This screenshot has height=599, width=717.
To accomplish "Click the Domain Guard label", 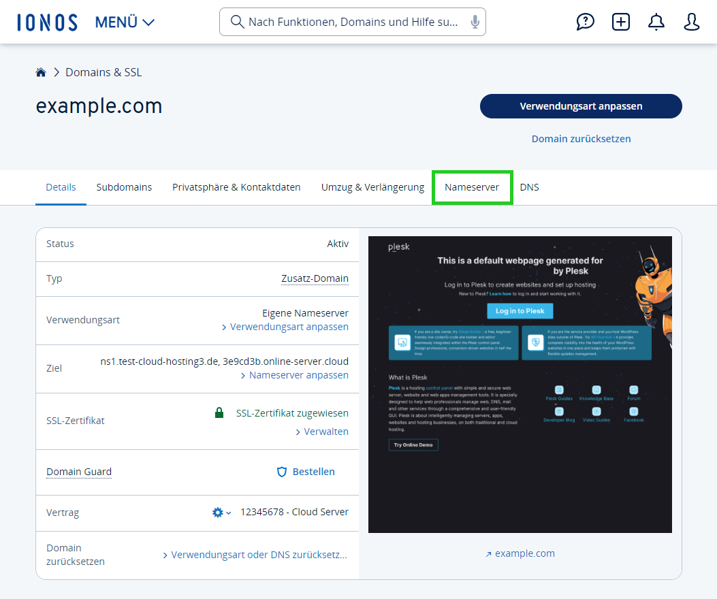I will (x=79, y=472).
